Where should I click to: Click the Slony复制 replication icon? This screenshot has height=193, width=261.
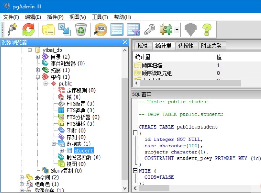(45, 170)
